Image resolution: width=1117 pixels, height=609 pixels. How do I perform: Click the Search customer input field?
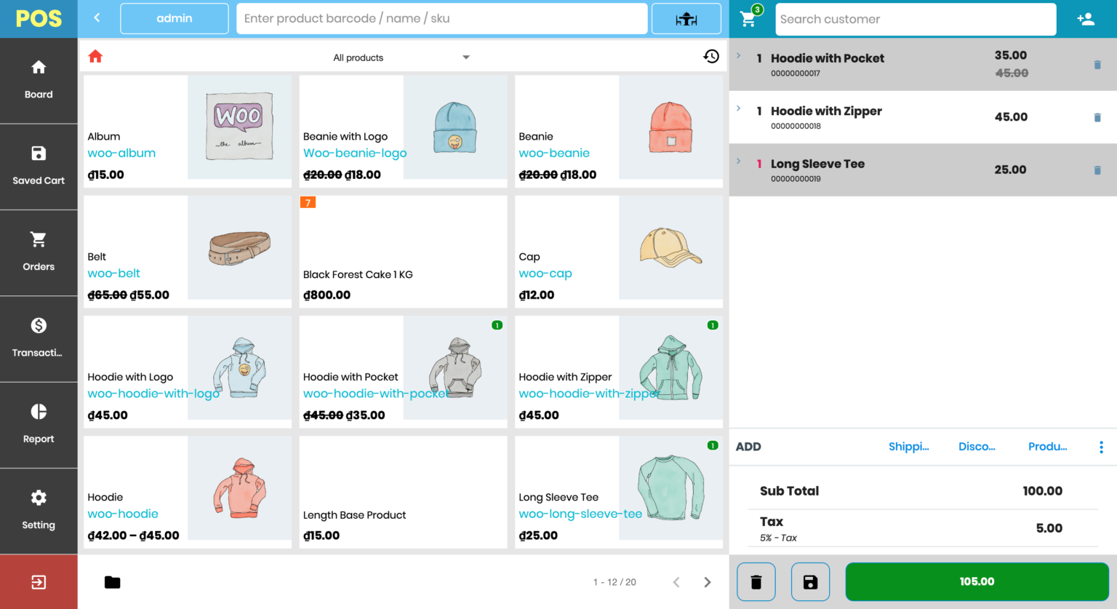pos(916,18)
